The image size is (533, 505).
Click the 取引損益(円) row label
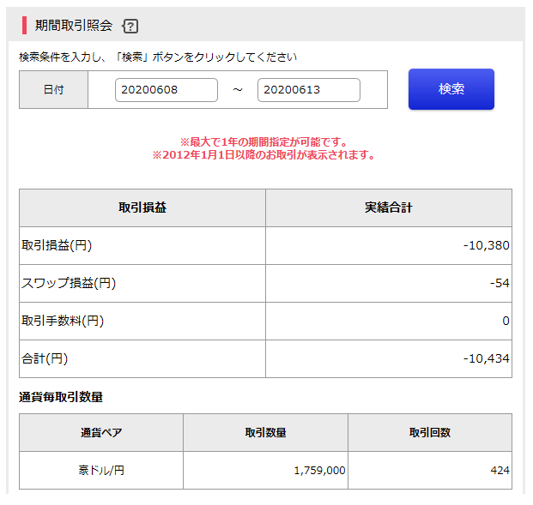[57, 245]
